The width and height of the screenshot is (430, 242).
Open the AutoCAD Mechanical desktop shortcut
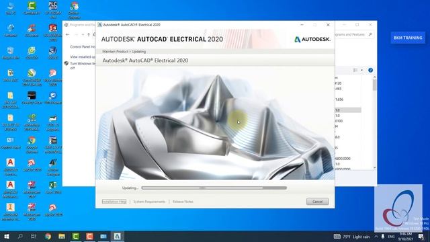11,189
